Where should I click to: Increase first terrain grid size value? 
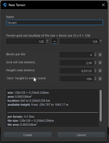[47, 40]
